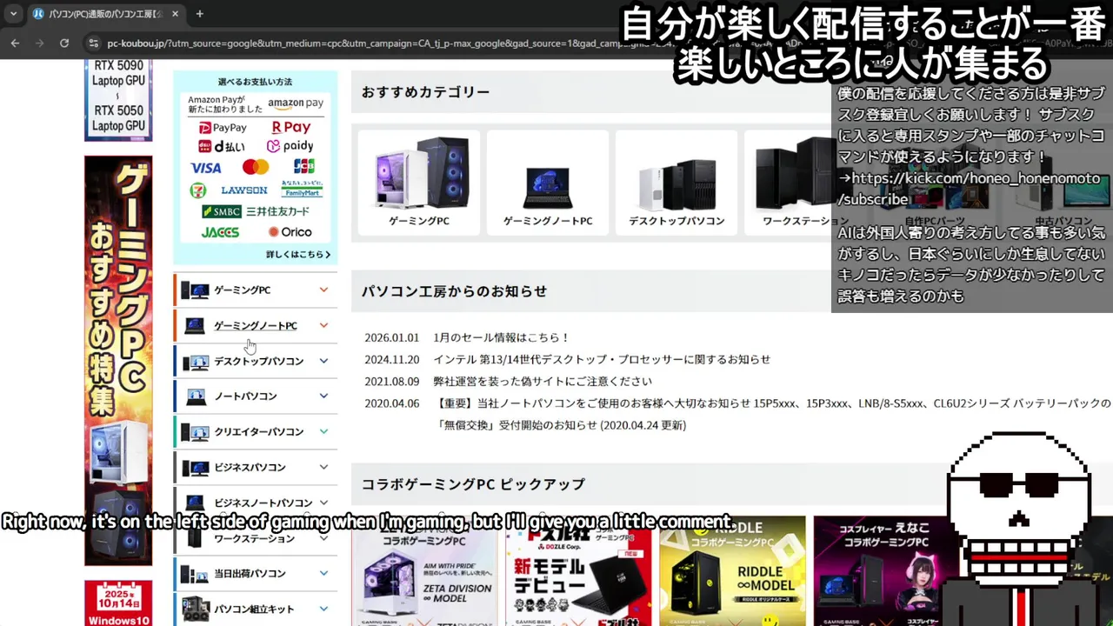Image resolution: width=1113 pixels, height=626 pixels.
Task: Click the SMBC 三井住友カード logo
Action: pyautogui.click(x=256, y=211)
